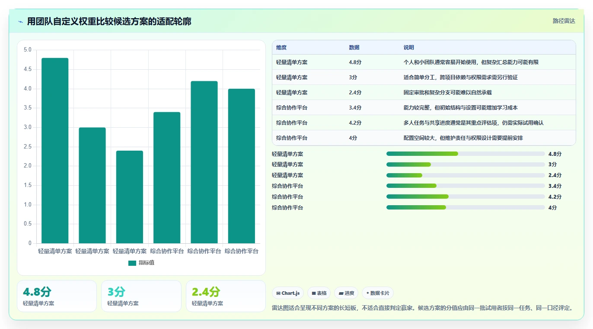Select the table text 固定审批和复杂分支可能难以自然承载
593x329 pixels.
(x=448, y=93)
